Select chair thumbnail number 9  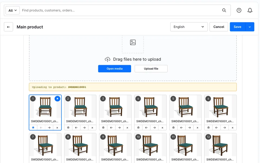coord(115,145)
